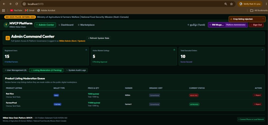The height and width of the screenshot is (125, 268).
Task: Click the Platform Administrator role badge
Action: coord(236,25)
